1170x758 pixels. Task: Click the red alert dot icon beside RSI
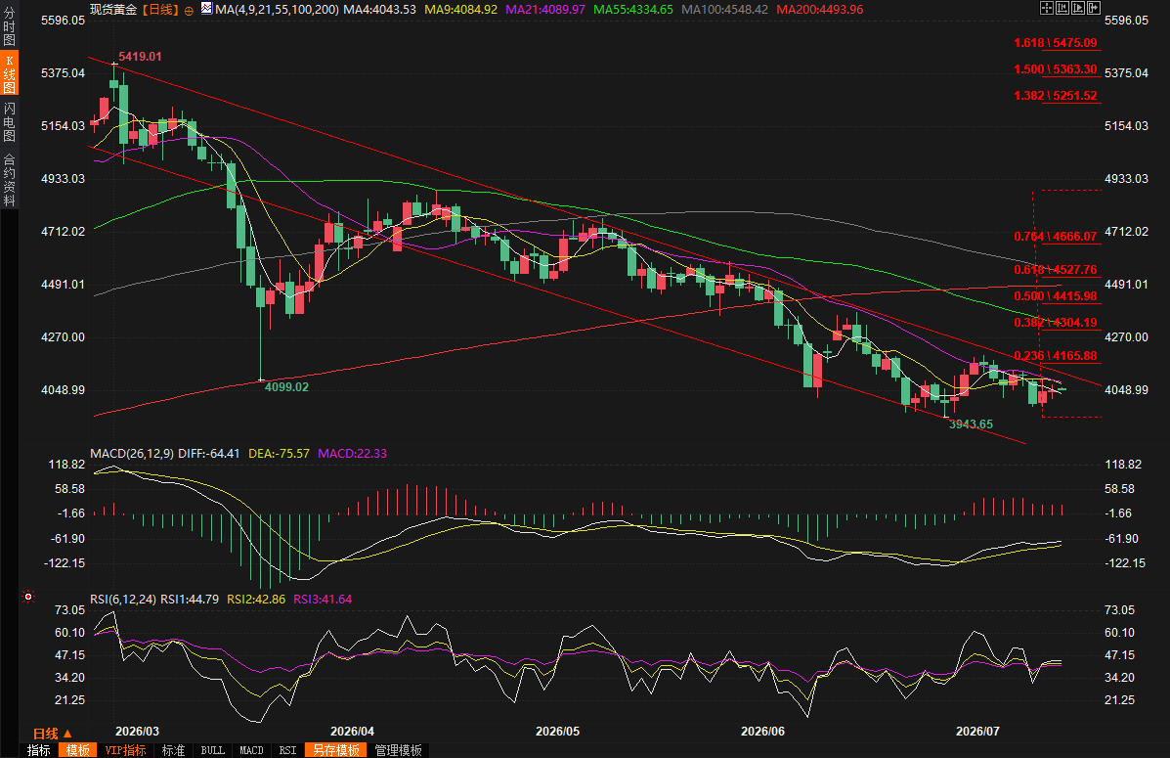click(x=28, y=597)
